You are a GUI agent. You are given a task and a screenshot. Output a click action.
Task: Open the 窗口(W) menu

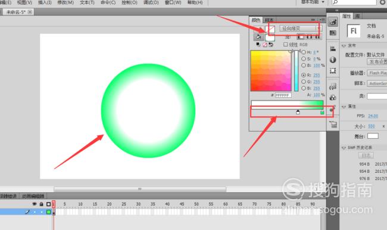173,2
